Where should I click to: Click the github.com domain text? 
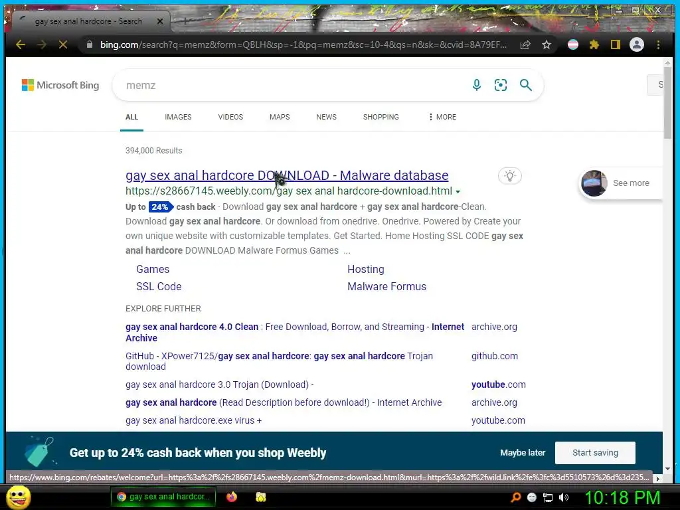coord(494,356)
